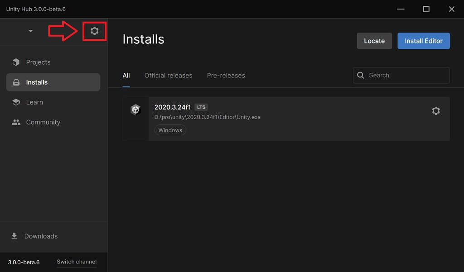The image size is (464, 272).
Task: Switch to the Pre-releases tab
Action: click(x=226, y=76)
